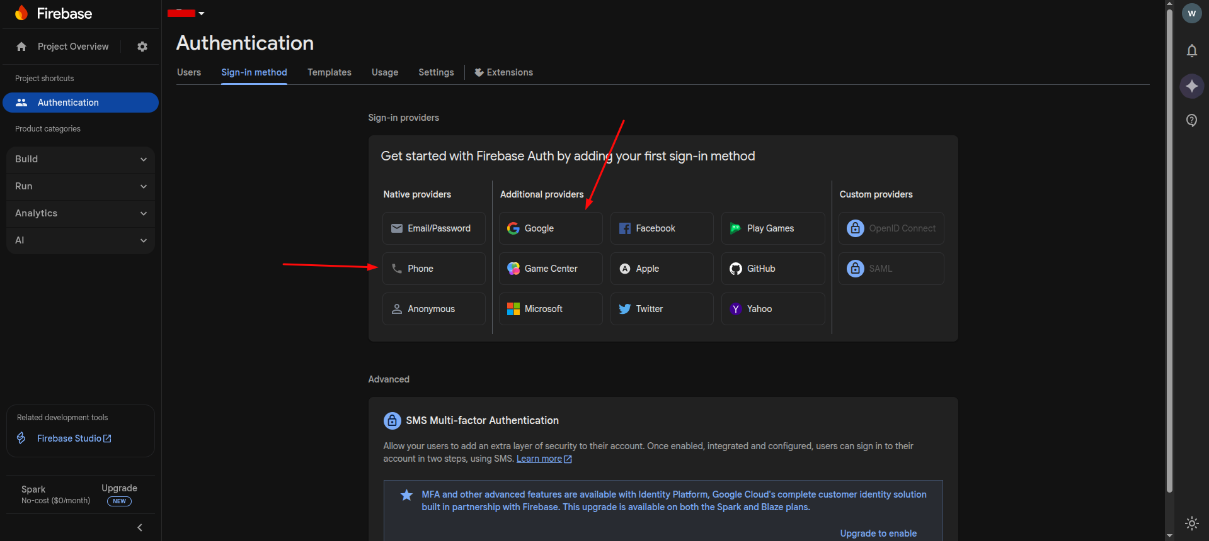Select the Google sign-in provider
Screen dimensions: 1209x541
click(x=551, y=228)
